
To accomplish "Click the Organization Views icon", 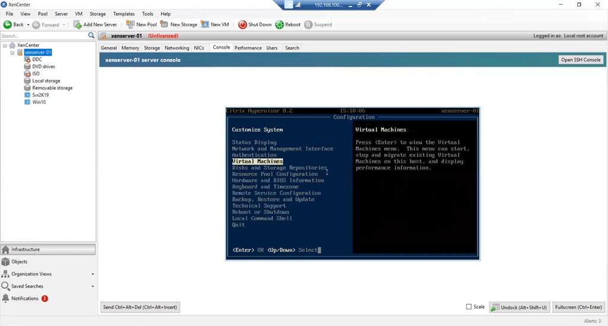I will click(5, 274).
